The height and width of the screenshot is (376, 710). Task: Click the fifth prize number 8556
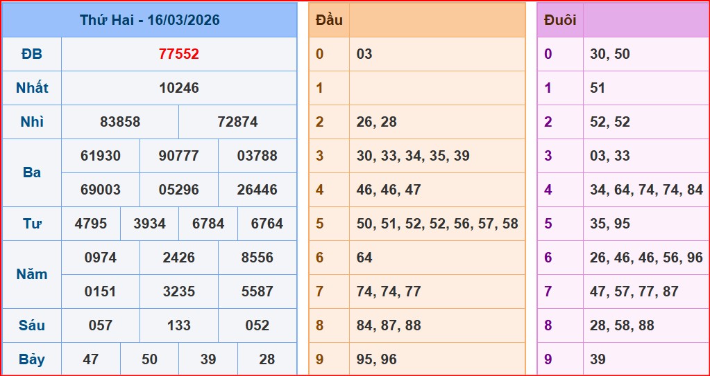pos(257,258)
